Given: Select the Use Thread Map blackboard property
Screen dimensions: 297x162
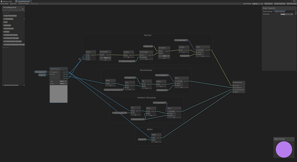Looking at the screenshot, I should [x=10, y=16].
